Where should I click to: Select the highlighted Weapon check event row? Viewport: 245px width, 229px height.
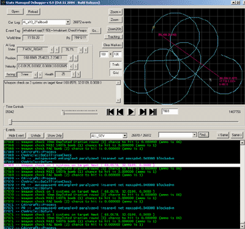(x=122, y=165)
